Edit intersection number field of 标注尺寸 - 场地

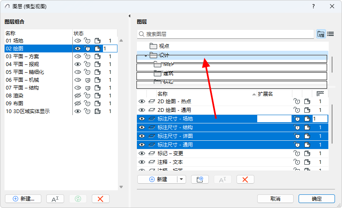click(320, 119)
